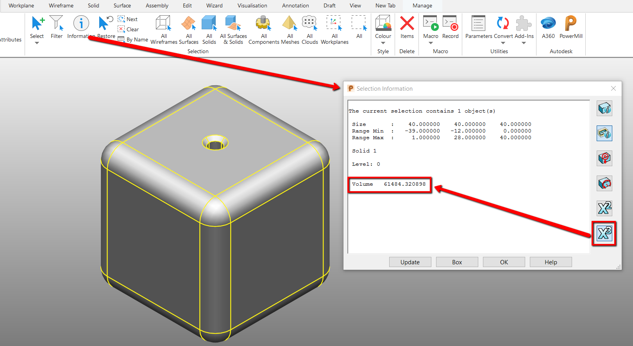This screenshot has height=346, width=633.
Task: Click the 'Solid 1' text line
Action: point(364,151)
